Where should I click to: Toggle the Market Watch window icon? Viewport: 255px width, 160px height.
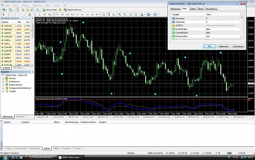[x=18, y=10]
